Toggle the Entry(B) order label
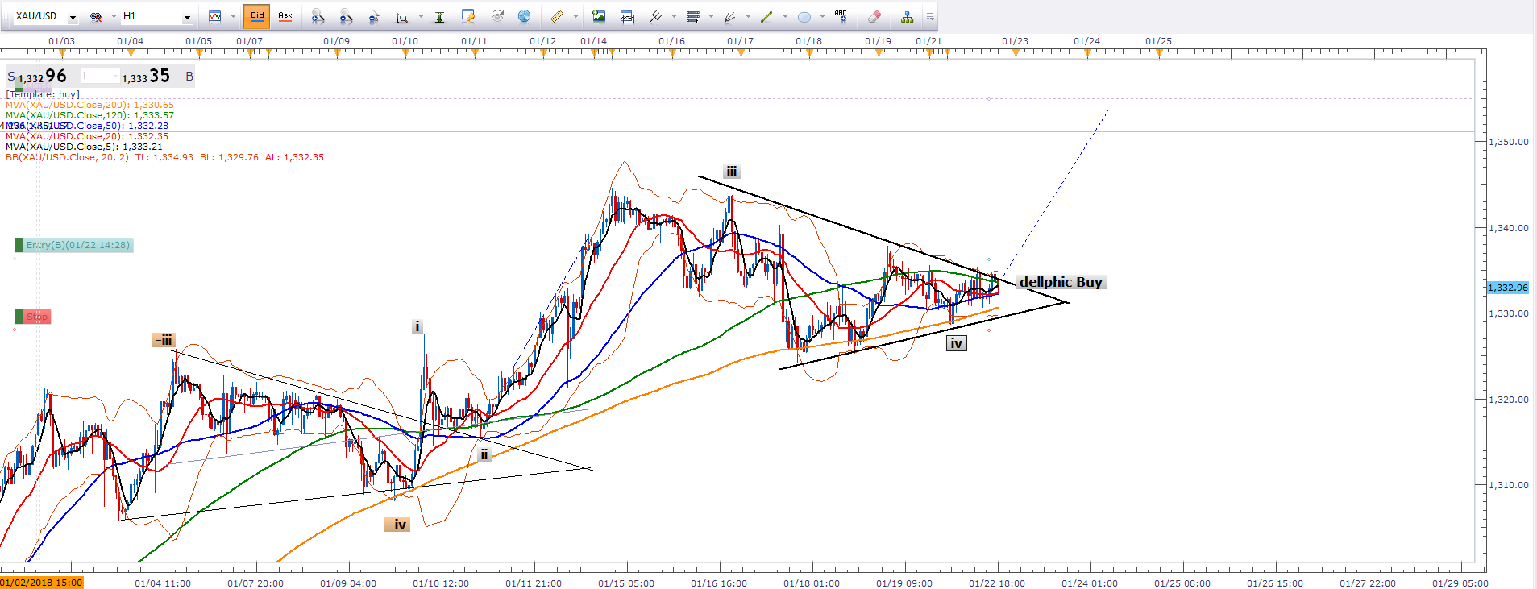The width and height of the screenshot is (1537, 589). 77,245
